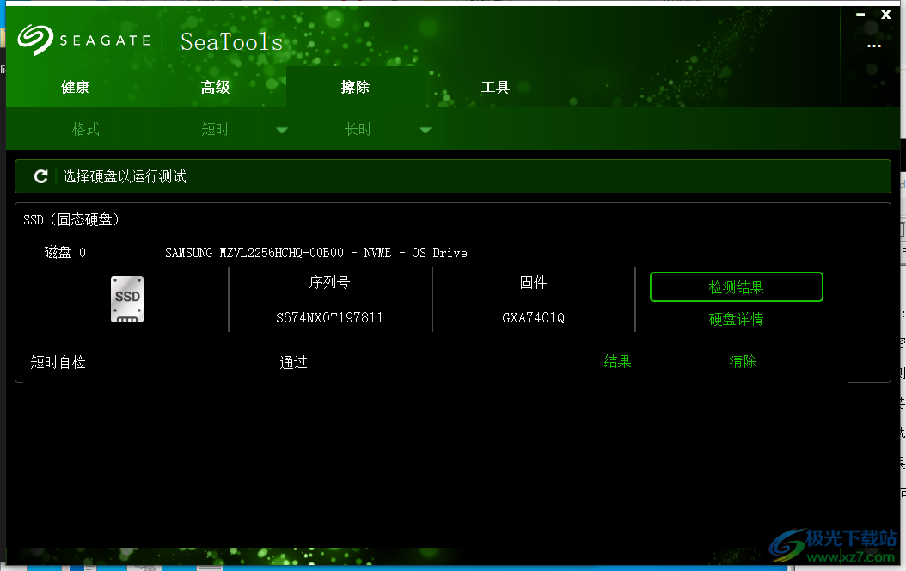Click the Seagate logo icon
The height and width of the screenshot is (571, 906).
point(34,40)
